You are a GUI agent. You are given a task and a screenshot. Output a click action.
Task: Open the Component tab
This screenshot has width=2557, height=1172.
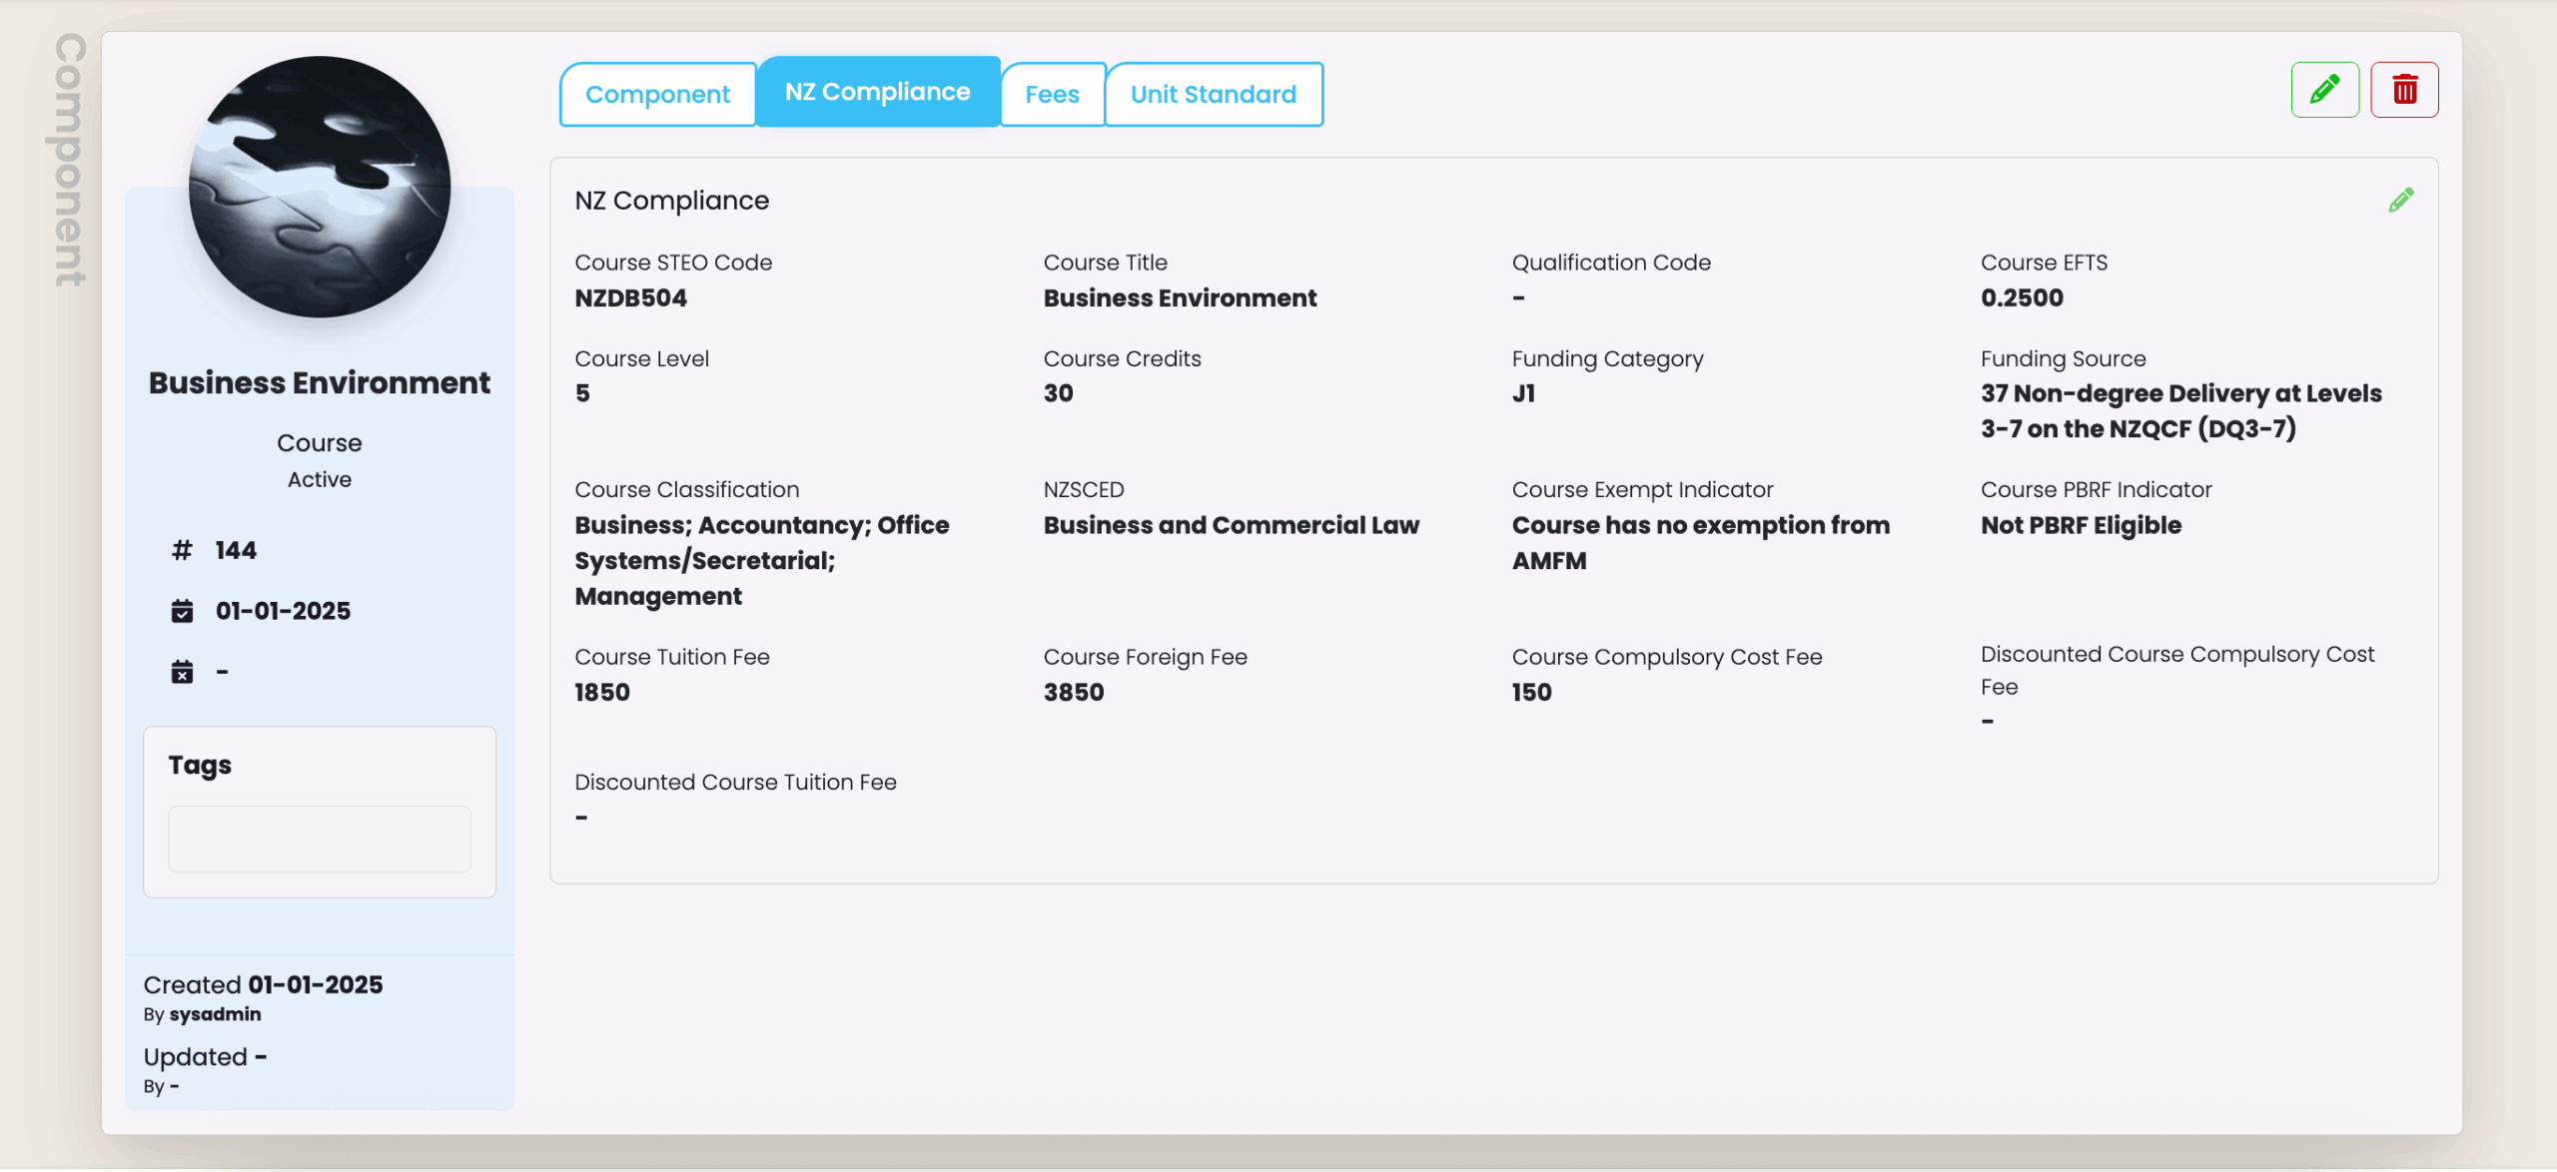tap(657, 95)
